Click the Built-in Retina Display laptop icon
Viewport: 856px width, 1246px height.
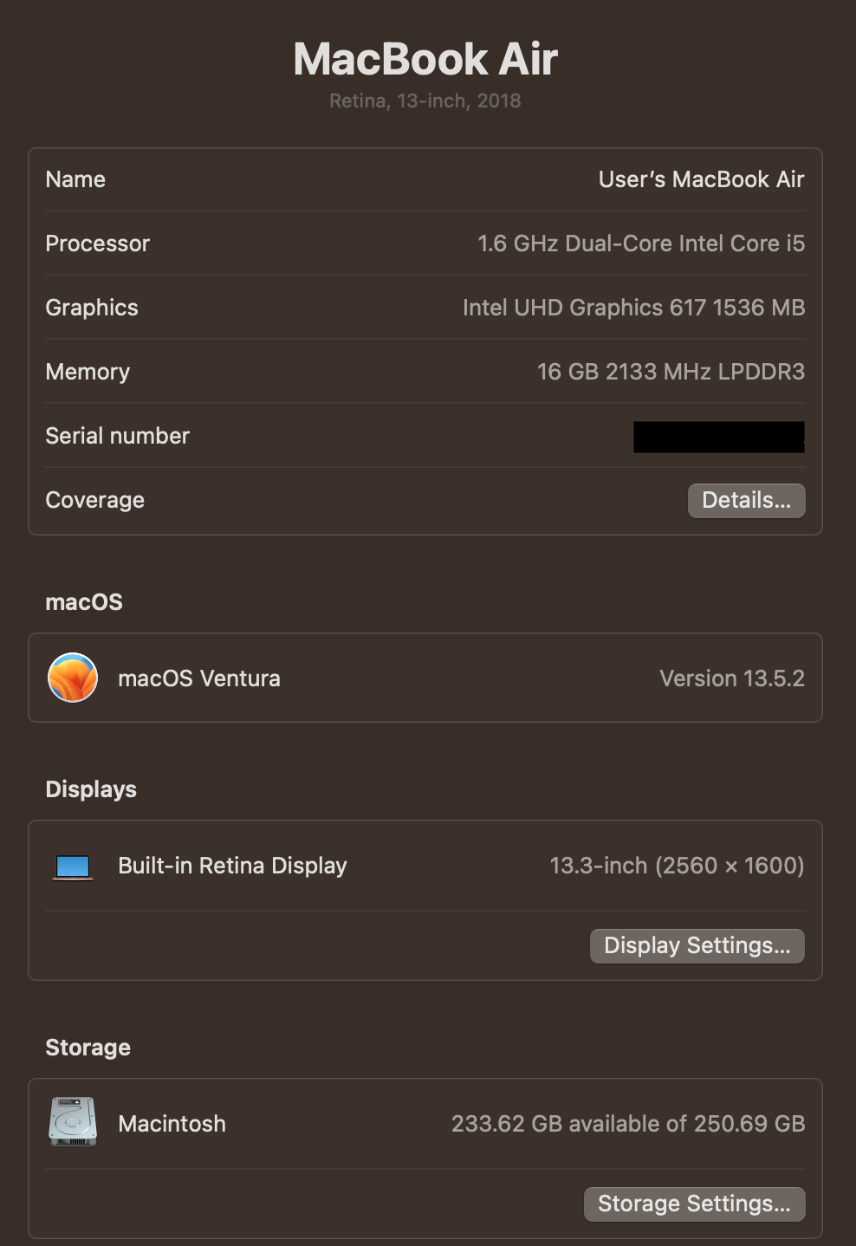click(73, 866)
